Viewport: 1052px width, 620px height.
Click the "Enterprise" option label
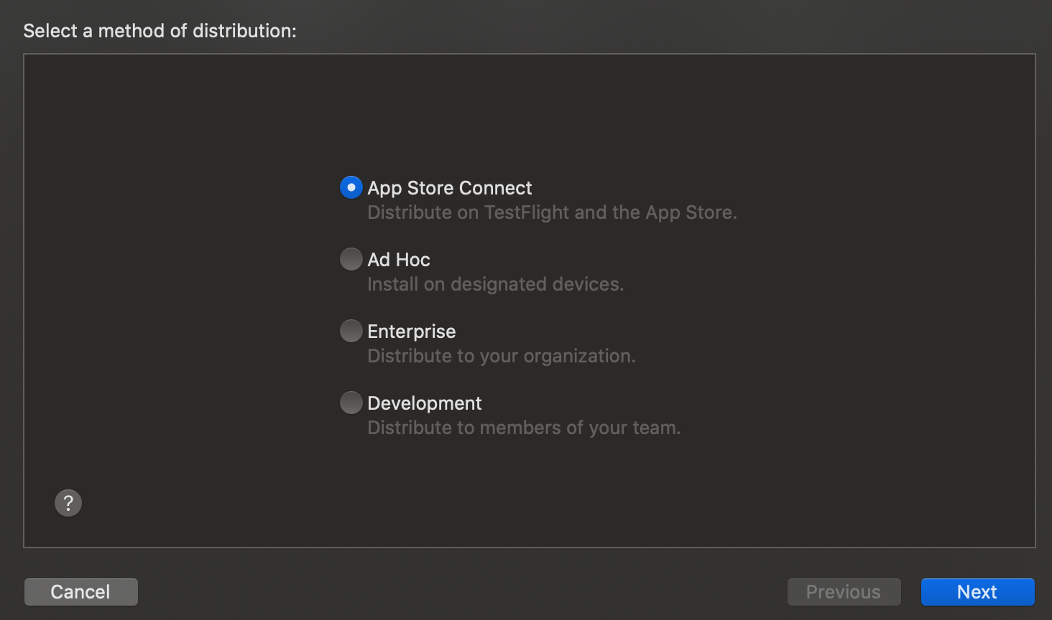click(411, 332)
